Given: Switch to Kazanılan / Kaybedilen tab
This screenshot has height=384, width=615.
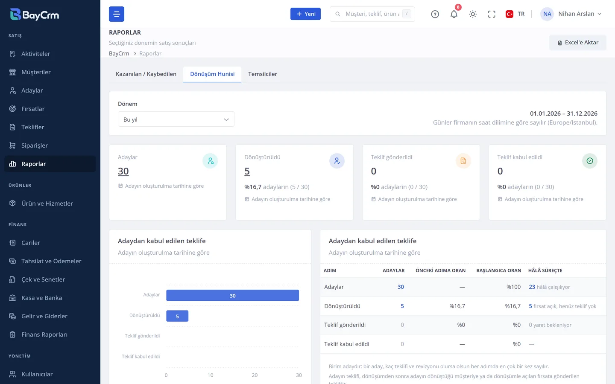Looking at the screenshot, I should [146, 74].
